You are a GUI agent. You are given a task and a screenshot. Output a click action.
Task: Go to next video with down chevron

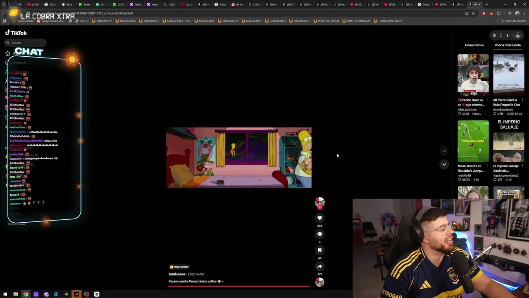[444, 164]
